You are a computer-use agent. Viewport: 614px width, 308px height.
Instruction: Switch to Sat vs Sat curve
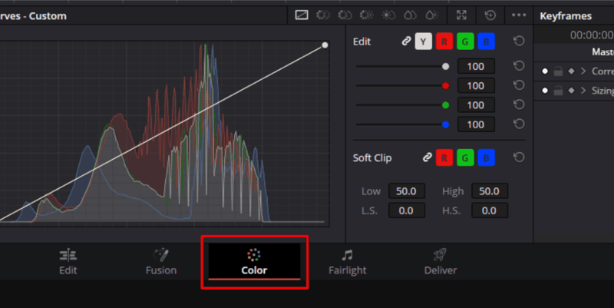410,15
